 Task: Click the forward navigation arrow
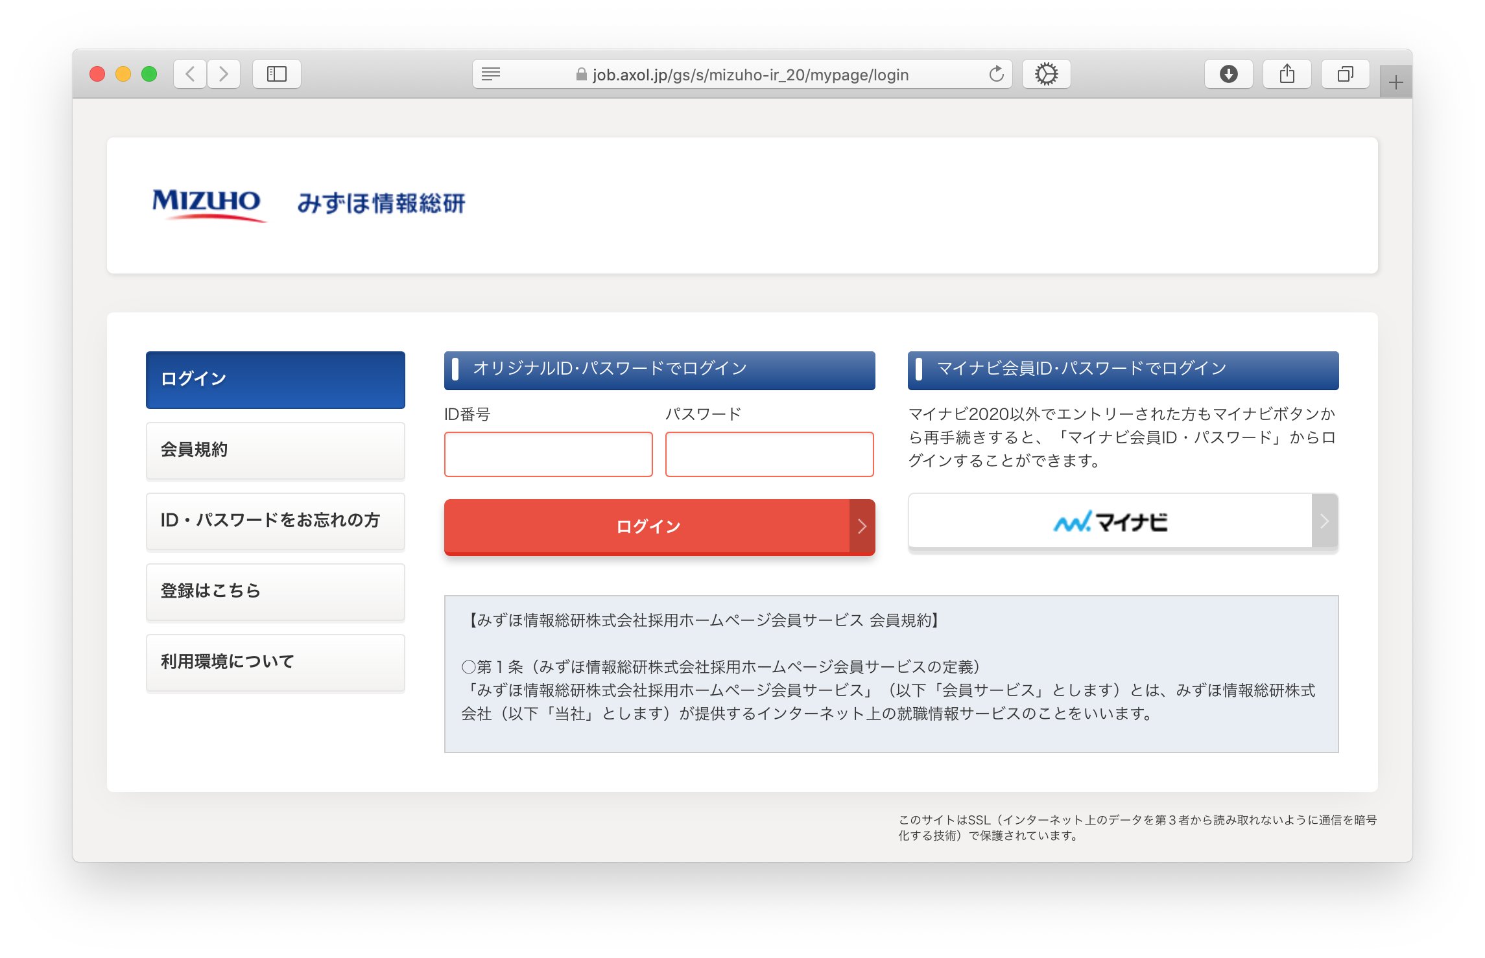pos(224,73)
